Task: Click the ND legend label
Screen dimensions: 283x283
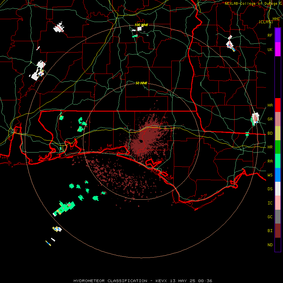Action: pos(270,245)
